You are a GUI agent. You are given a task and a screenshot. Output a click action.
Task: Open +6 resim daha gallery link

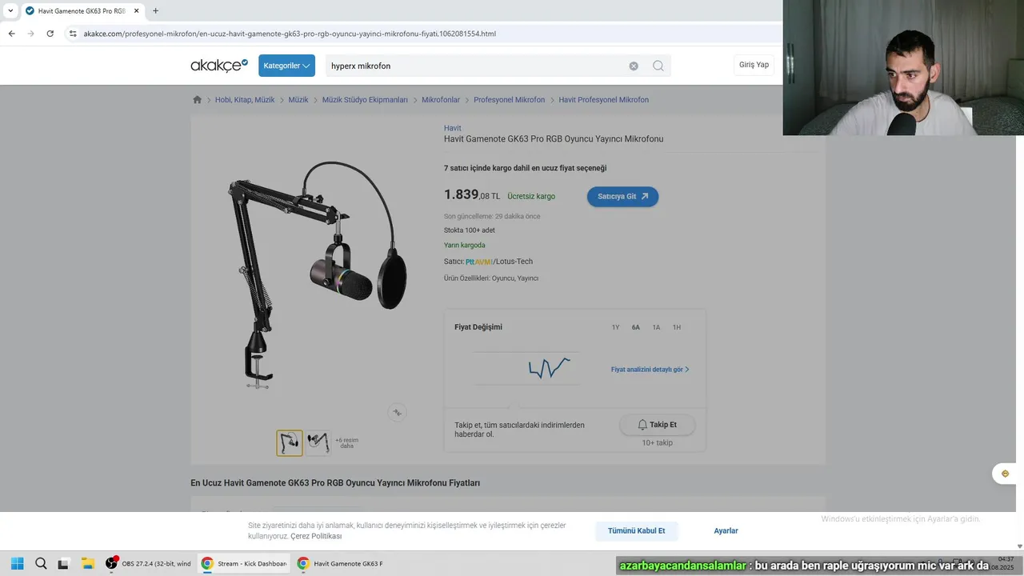pyautogui.click(x=346, y=443)
